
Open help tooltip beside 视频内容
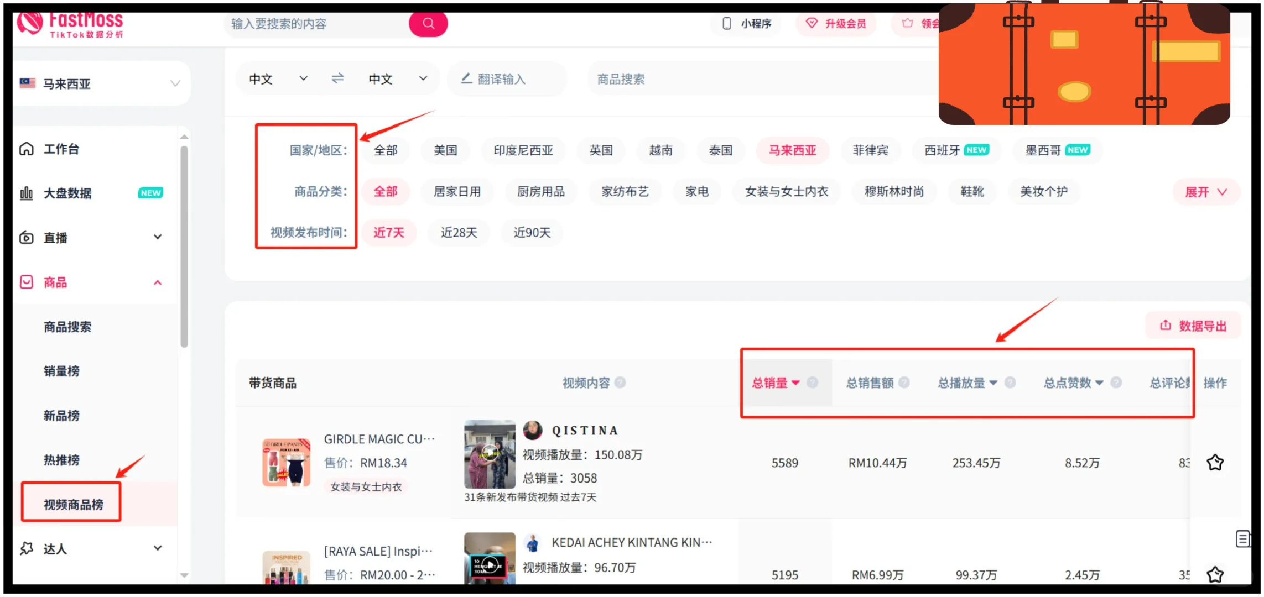tap(620, 383)
